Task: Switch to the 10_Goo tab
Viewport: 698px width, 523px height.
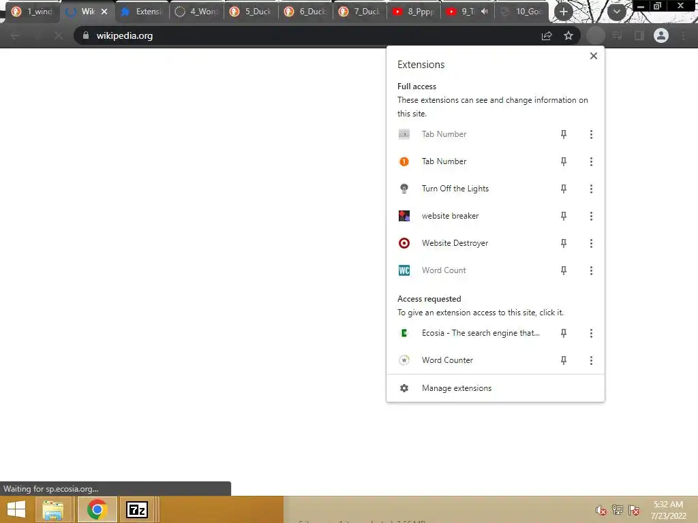Action: pyautogui.click(x=522, y=12)
